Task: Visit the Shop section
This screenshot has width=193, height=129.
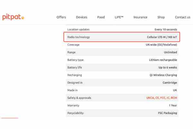Action: coord(161,17)
